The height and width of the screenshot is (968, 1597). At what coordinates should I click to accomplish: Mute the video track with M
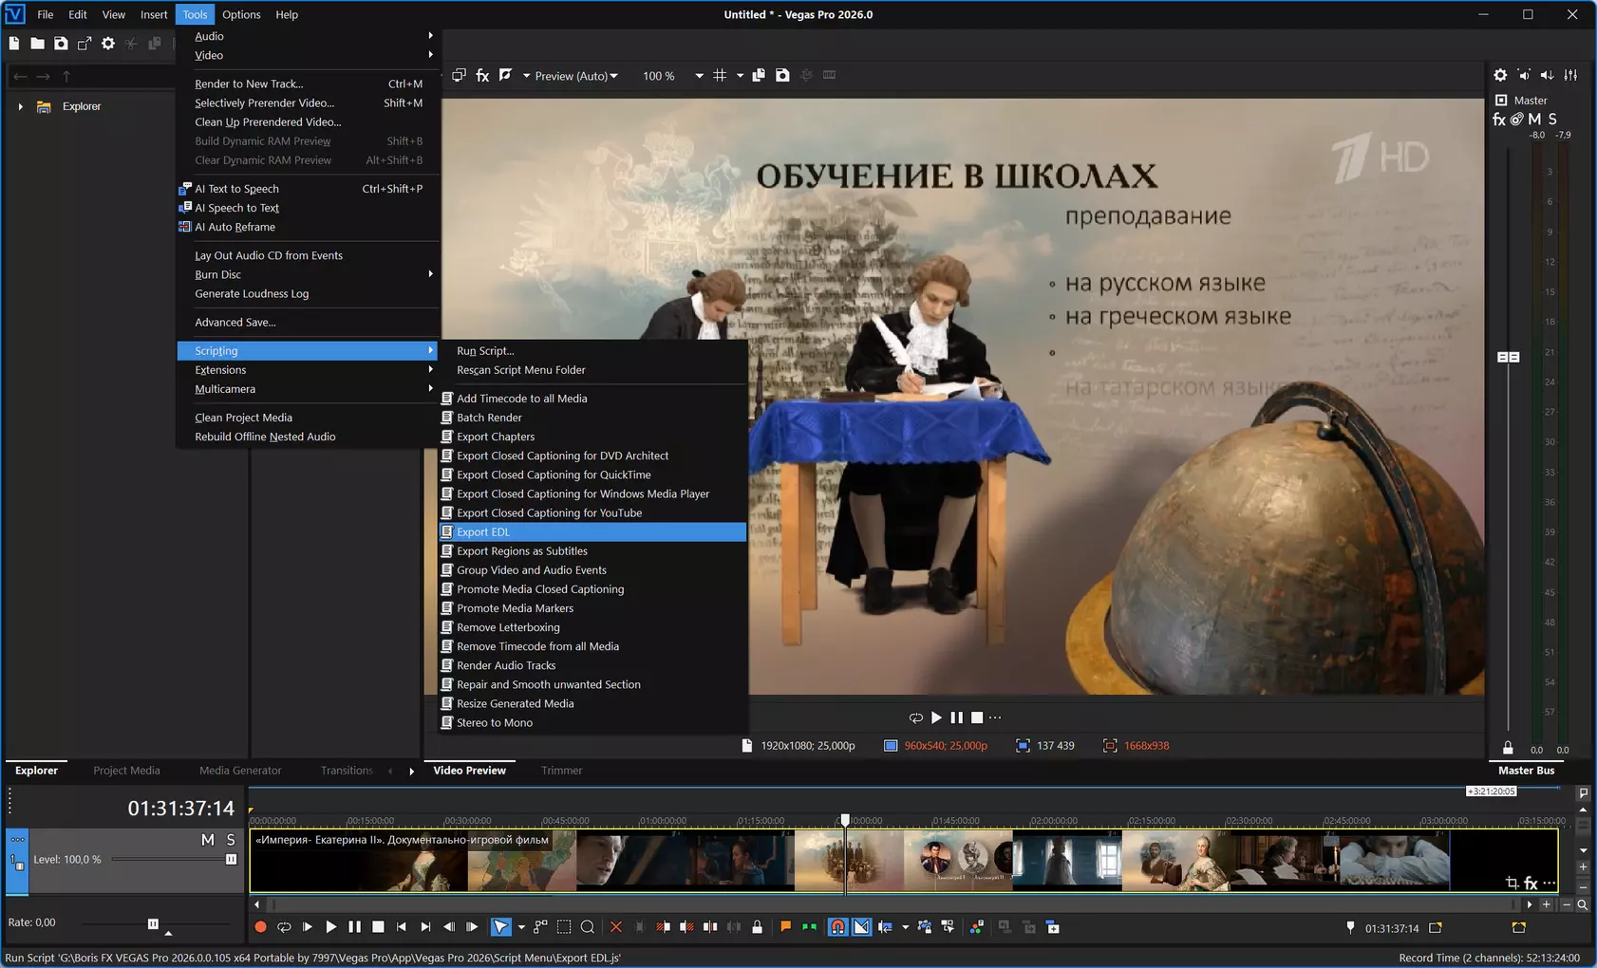208,840
